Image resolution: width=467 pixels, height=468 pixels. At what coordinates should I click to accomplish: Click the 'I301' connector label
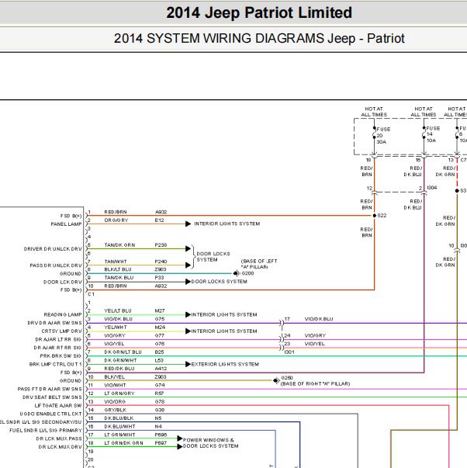click(289, 352)
